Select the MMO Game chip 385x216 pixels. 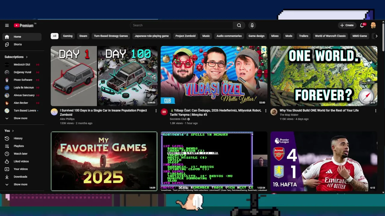coord(360,36)
